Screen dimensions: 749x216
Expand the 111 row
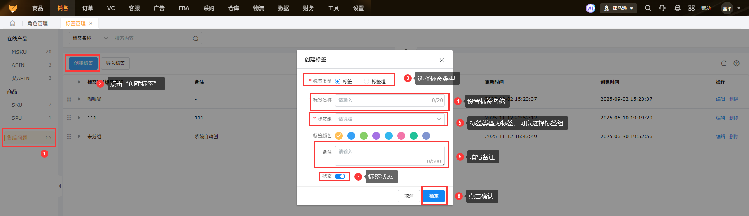(x=79, y=118)
